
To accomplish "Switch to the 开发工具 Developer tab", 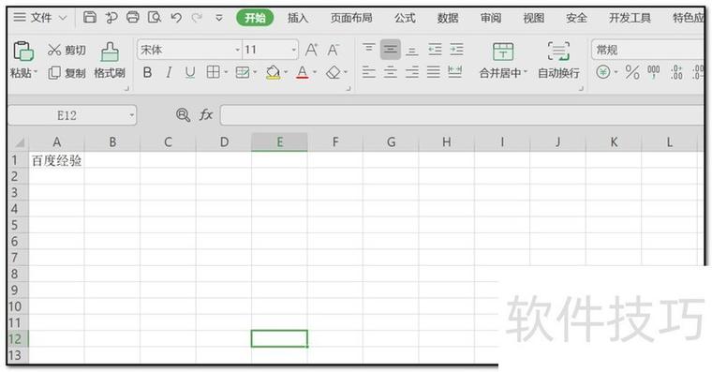I will (630, 18).
